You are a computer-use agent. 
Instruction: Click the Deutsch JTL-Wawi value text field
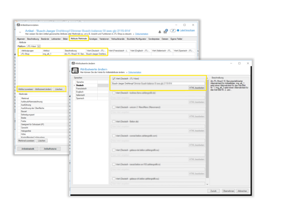(158, 83)
